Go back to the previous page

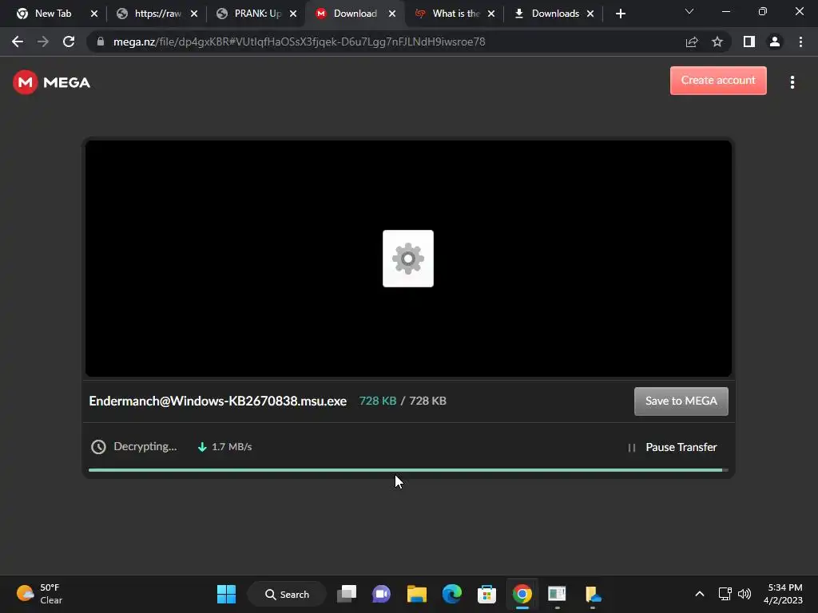tap(18, 42)
